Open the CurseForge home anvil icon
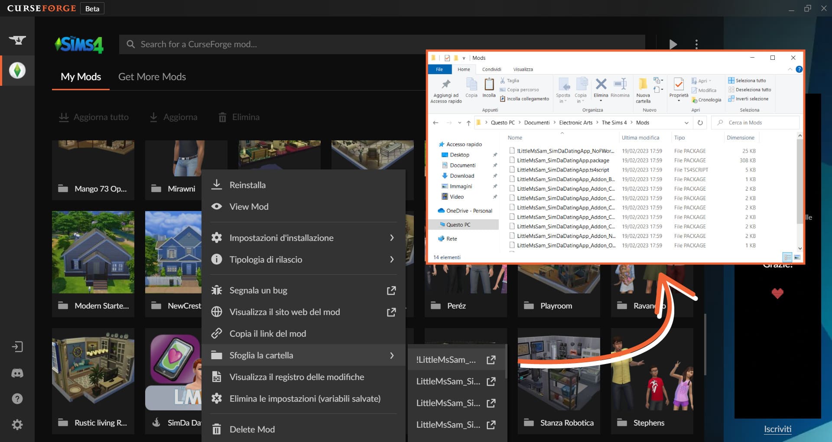Viewport: 832px width, 442px height. (17, 40)
